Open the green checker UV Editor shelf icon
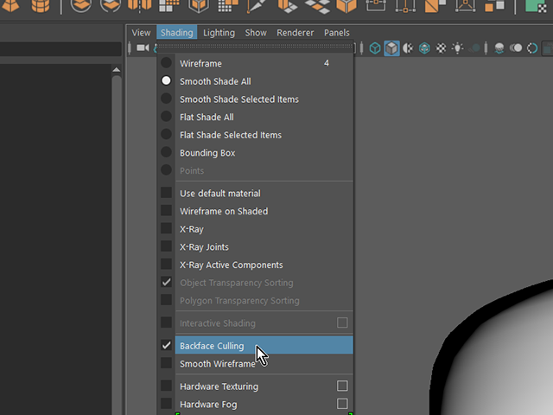 pyautogui.click(x=537, y=6)
